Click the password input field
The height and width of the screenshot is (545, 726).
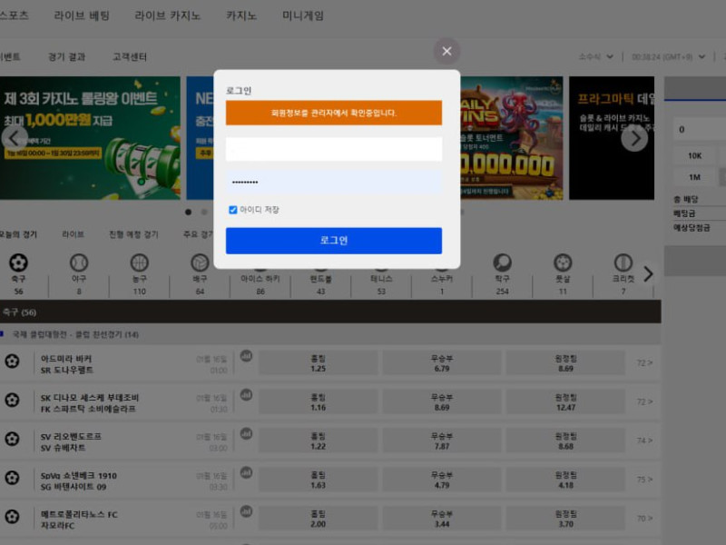click(334, 182)
